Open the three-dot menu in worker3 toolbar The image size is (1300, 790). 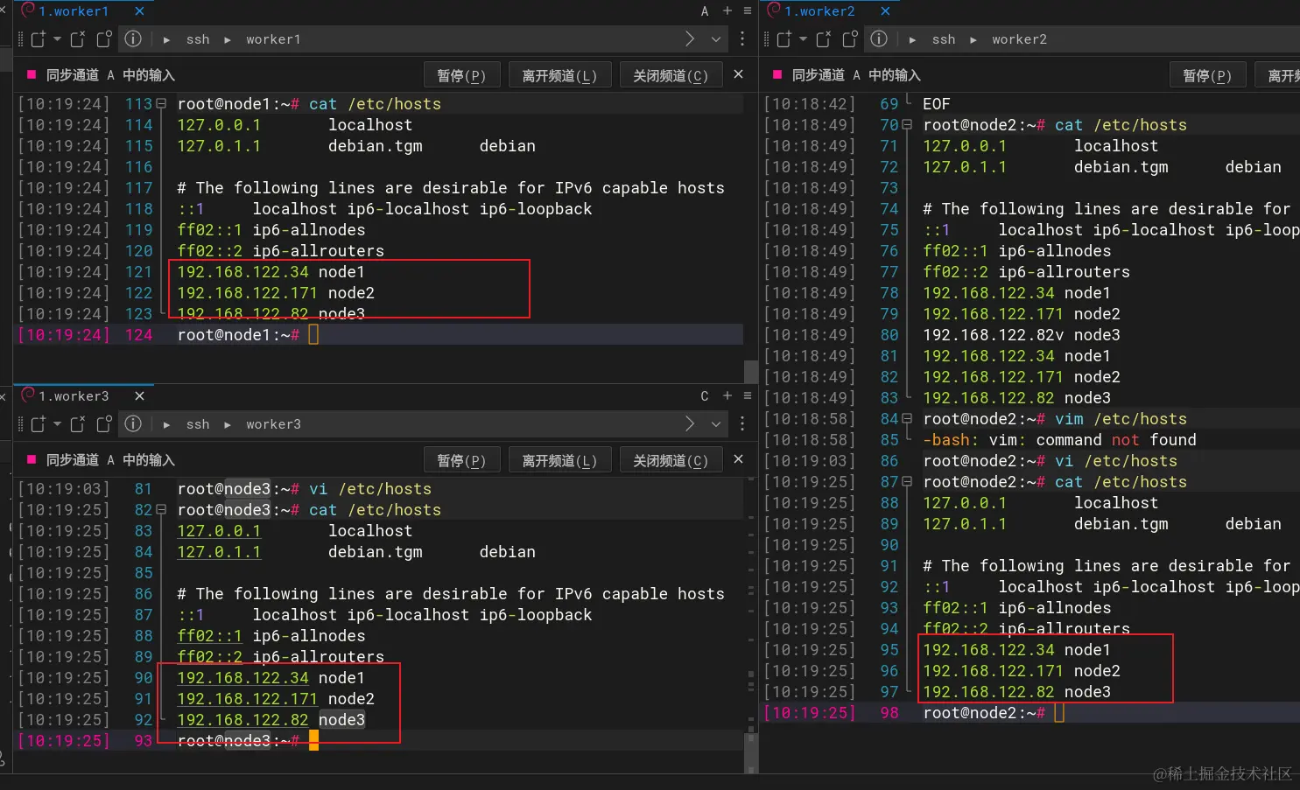tap(742, 424)
